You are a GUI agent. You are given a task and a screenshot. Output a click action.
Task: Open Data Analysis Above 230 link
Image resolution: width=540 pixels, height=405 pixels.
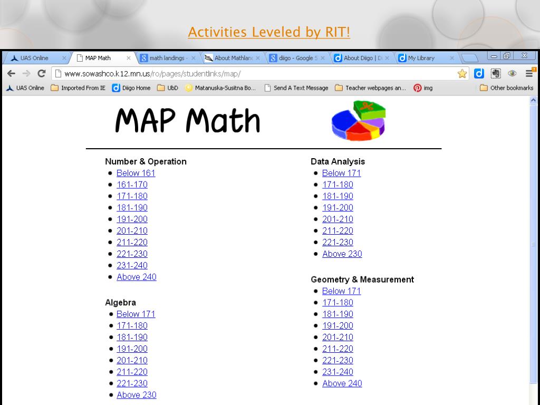[x=342, y=254]
